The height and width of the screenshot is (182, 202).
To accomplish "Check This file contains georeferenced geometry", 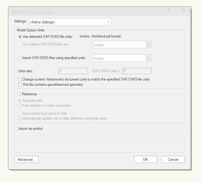I will [20, 85].
